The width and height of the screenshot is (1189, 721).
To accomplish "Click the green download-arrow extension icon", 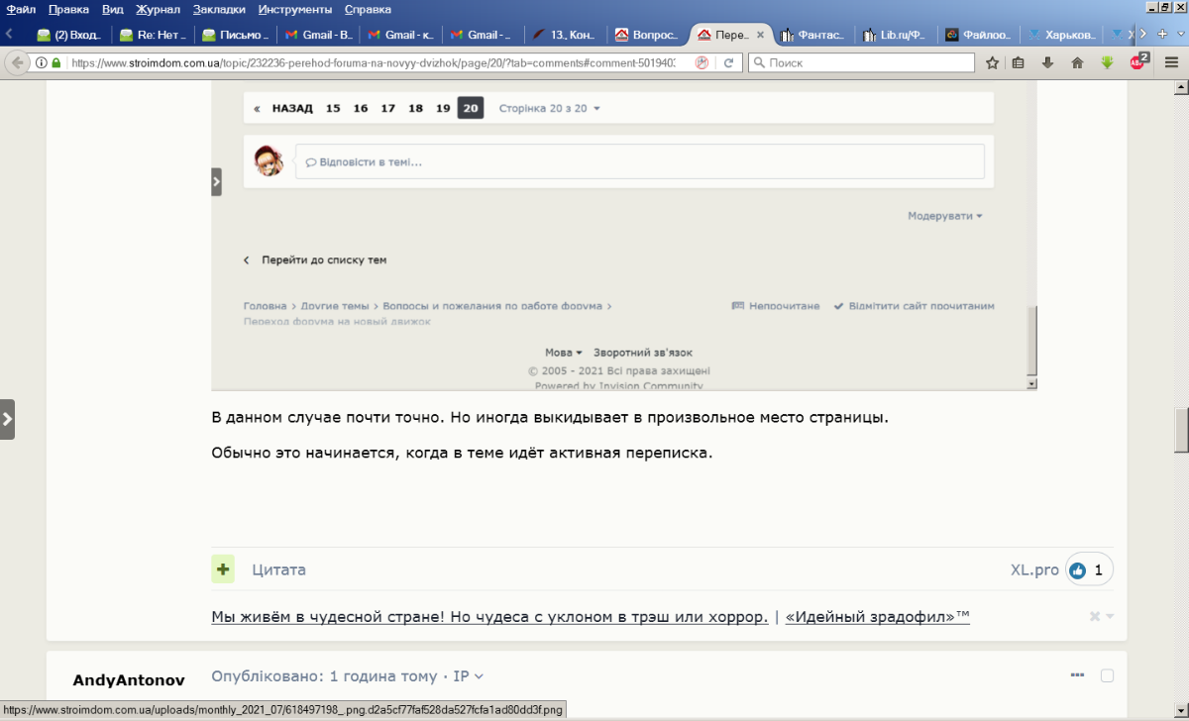I will [1107, 62].
